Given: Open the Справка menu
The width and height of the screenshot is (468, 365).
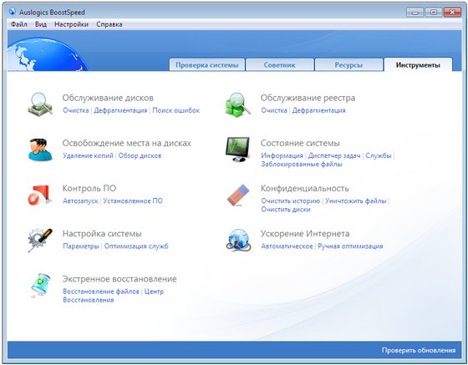Looking at the screenshot, I should pyautogui.click(x=109, y=24).
